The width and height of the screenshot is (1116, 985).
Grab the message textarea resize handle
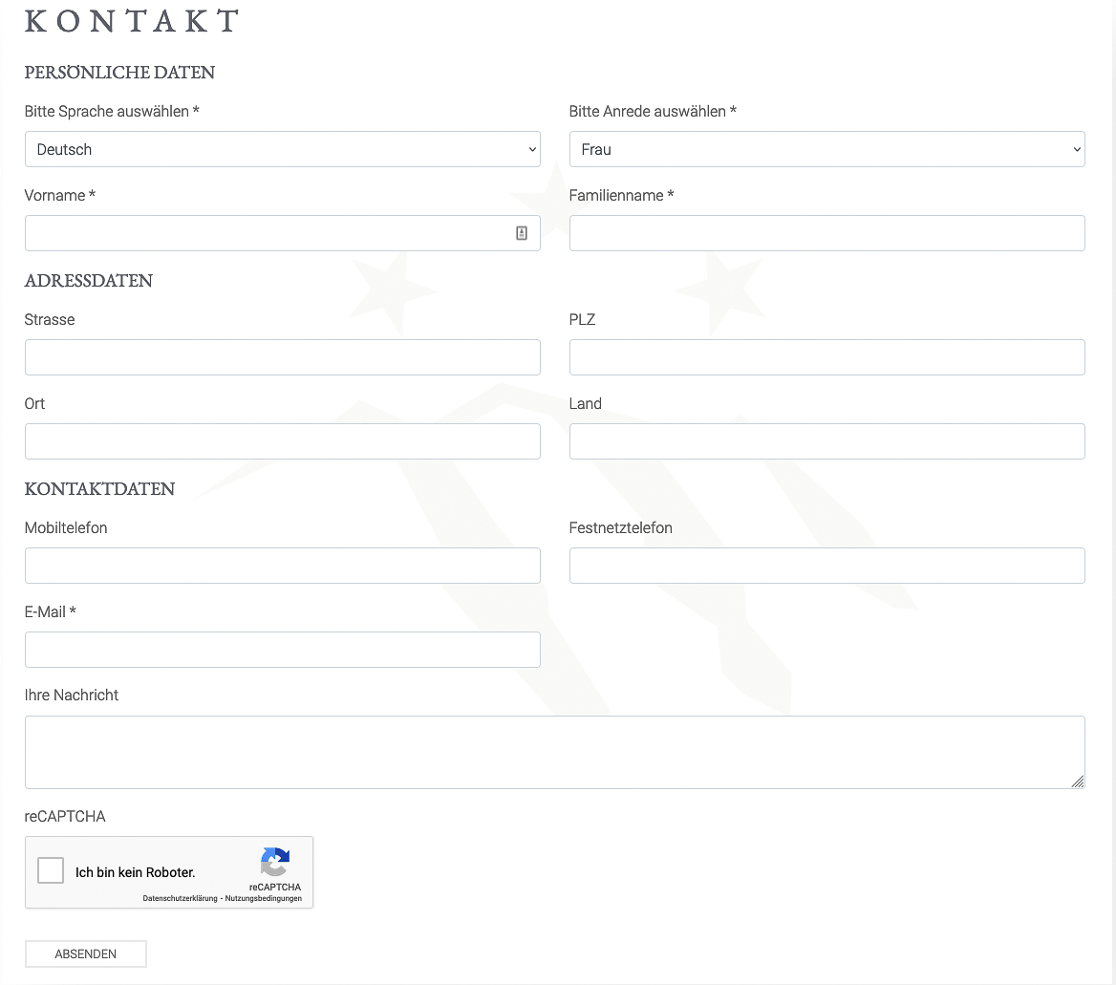1078,782
